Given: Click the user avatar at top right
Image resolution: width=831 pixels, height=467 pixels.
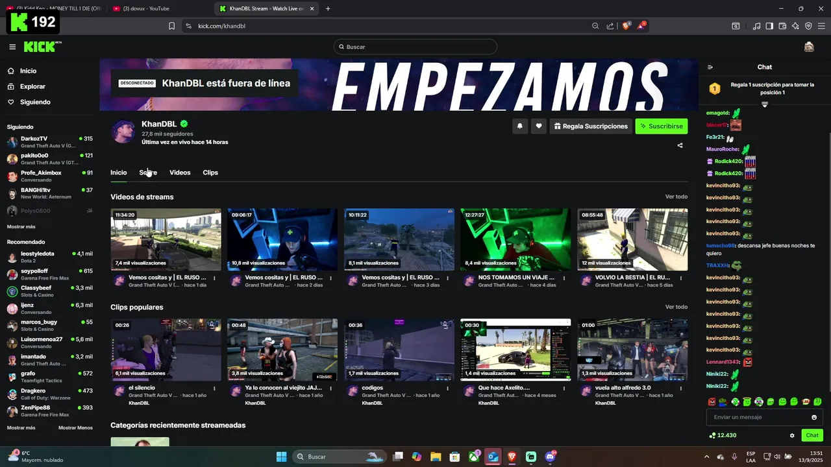Looking at the screenshot, I should 809,47.
